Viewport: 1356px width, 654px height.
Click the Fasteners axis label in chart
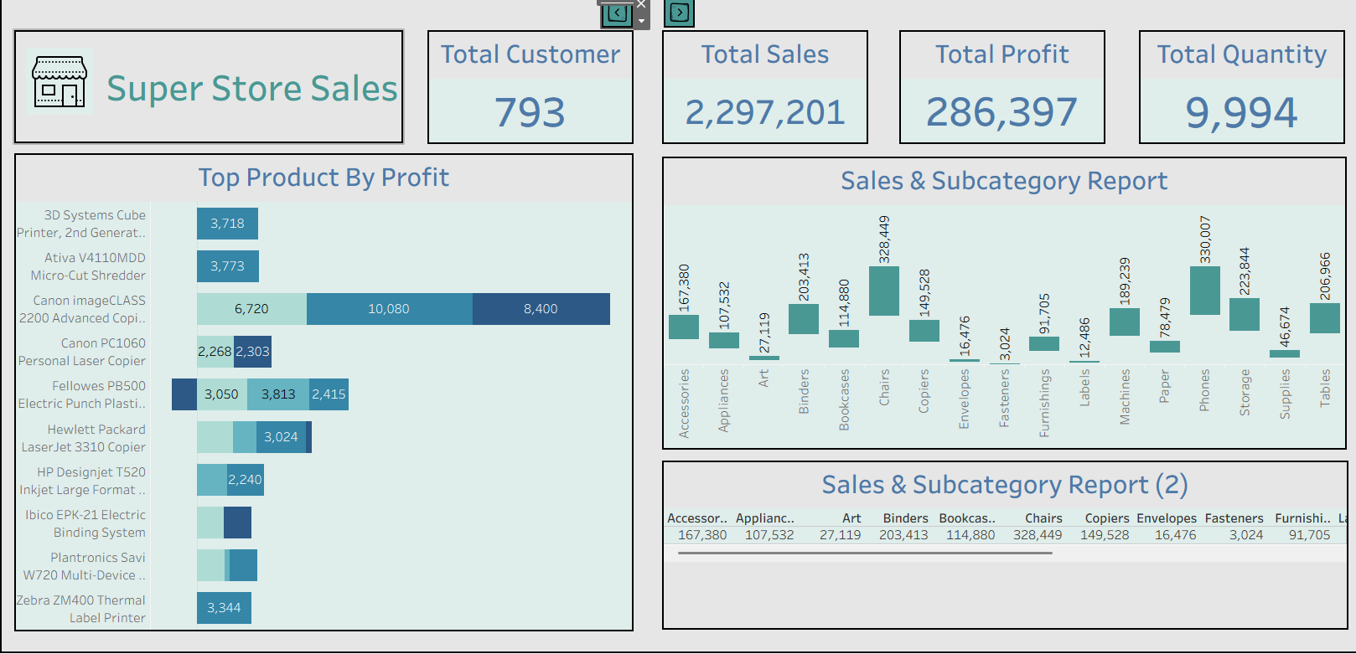tap(1004, 399)
